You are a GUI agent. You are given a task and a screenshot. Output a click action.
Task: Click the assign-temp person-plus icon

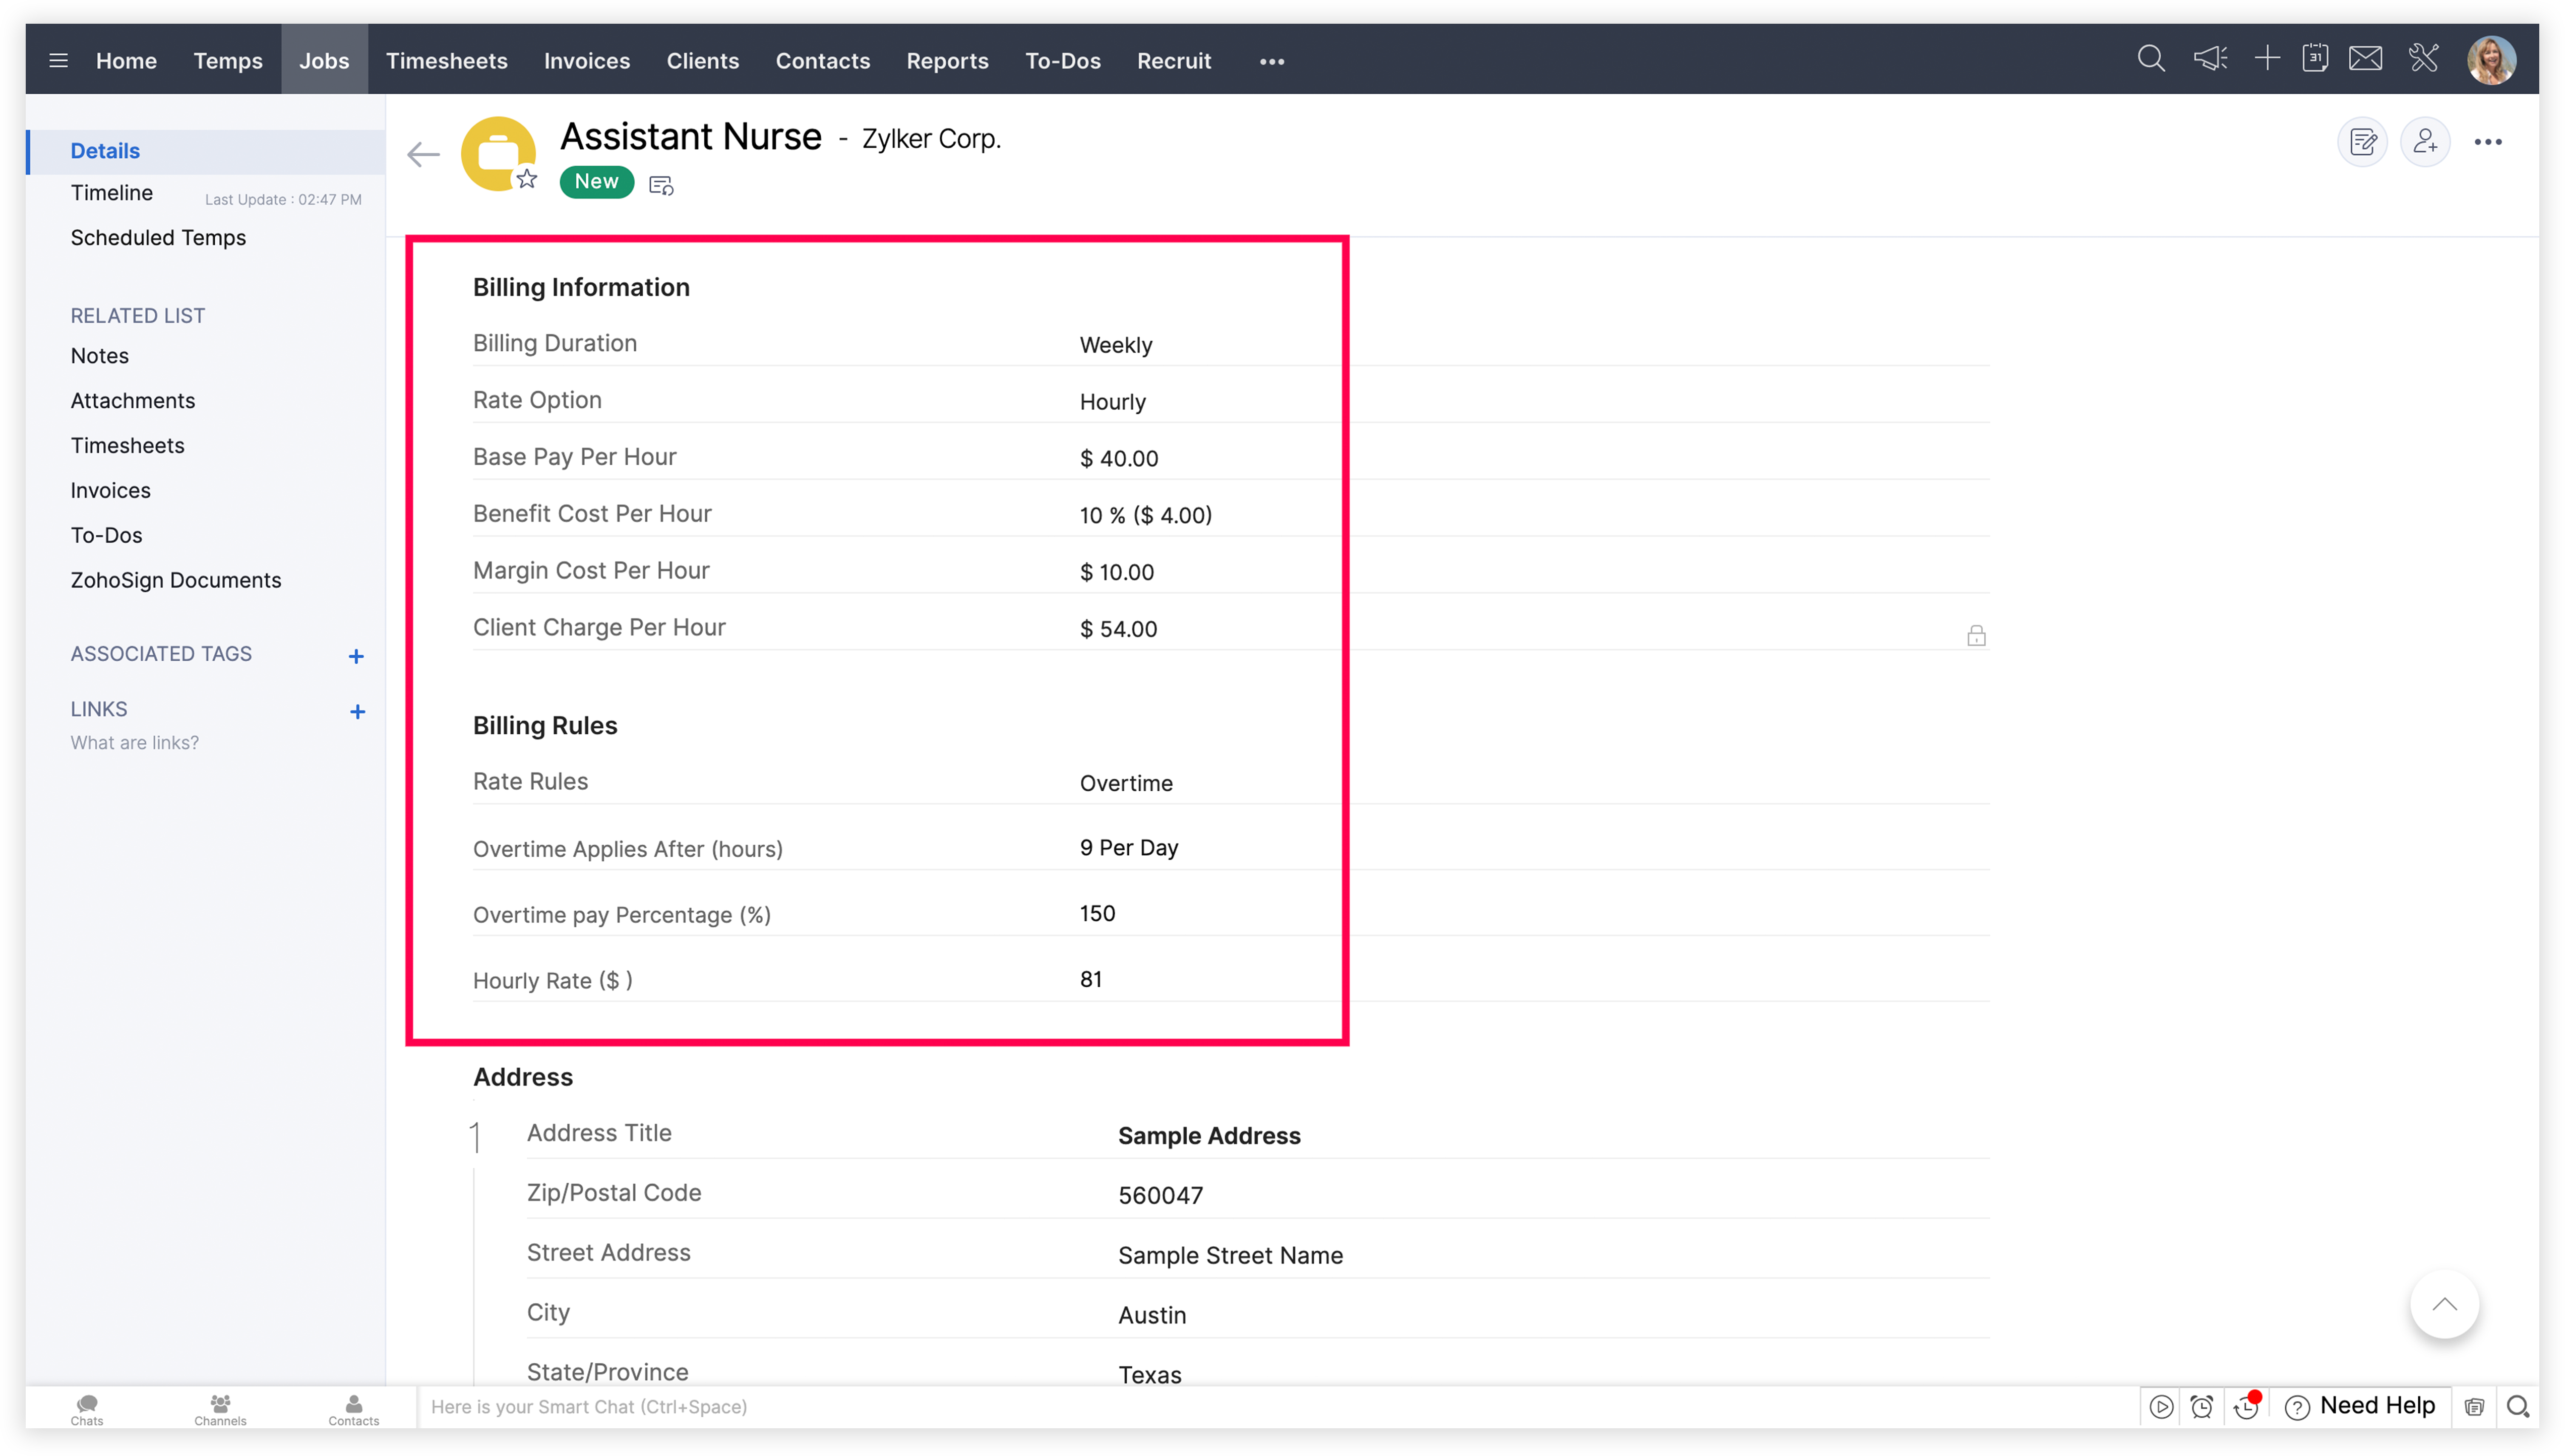coord(2426,142)
